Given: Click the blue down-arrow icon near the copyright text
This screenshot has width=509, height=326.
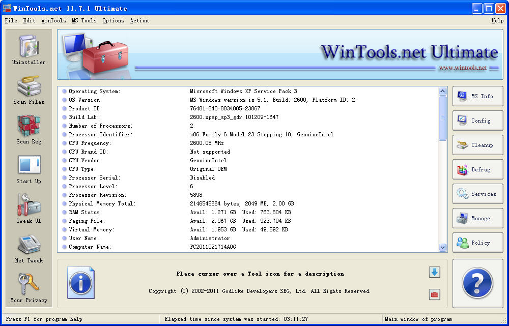Looking at the screenshot, I should pos(434,273).
